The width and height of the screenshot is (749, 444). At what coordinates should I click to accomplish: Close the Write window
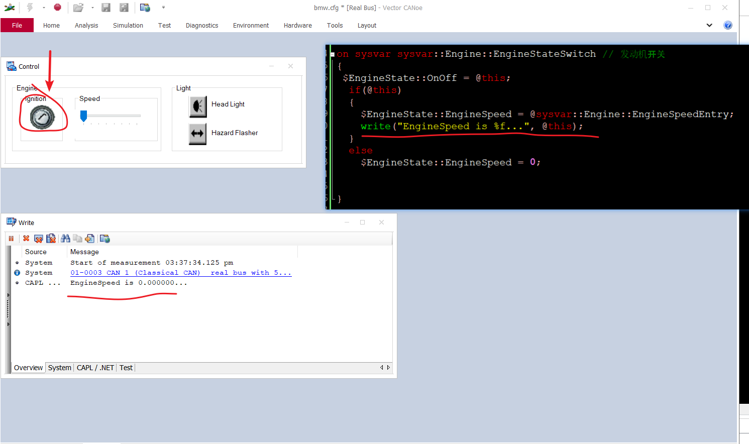[381, 222]
